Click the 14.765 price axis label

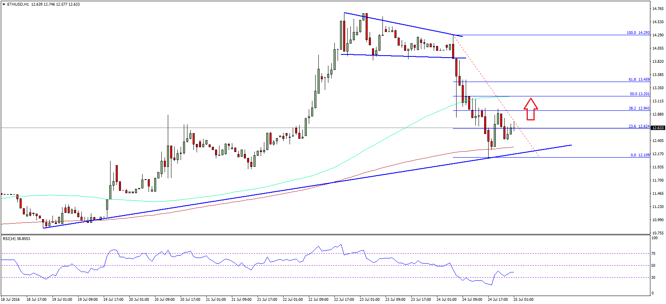pos(658,9)
